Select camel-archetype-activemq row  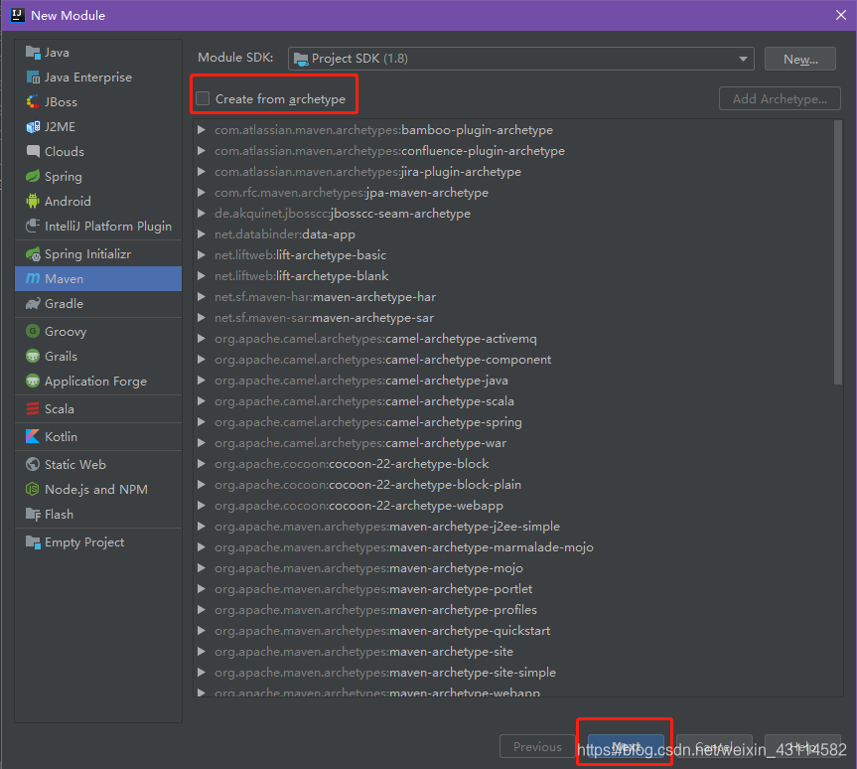coord(512,339)
